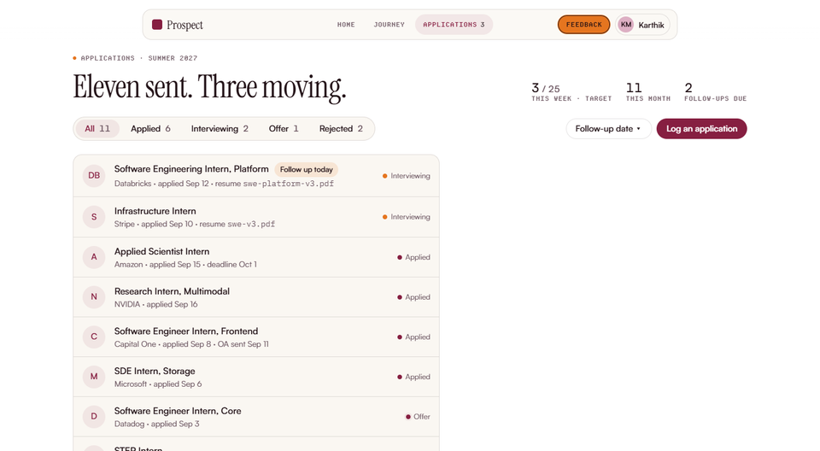Open SDE Intern, Storage application
Viewport: 820px width, 451px height.
256,377
